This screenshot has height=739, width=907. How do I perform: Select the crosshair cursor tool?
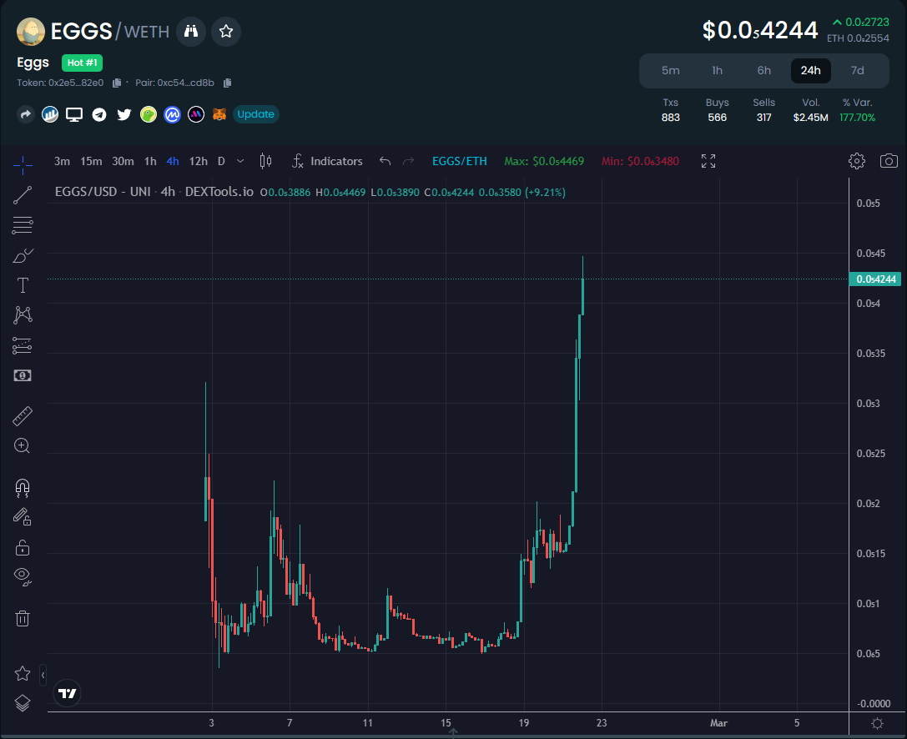[23, 165]
